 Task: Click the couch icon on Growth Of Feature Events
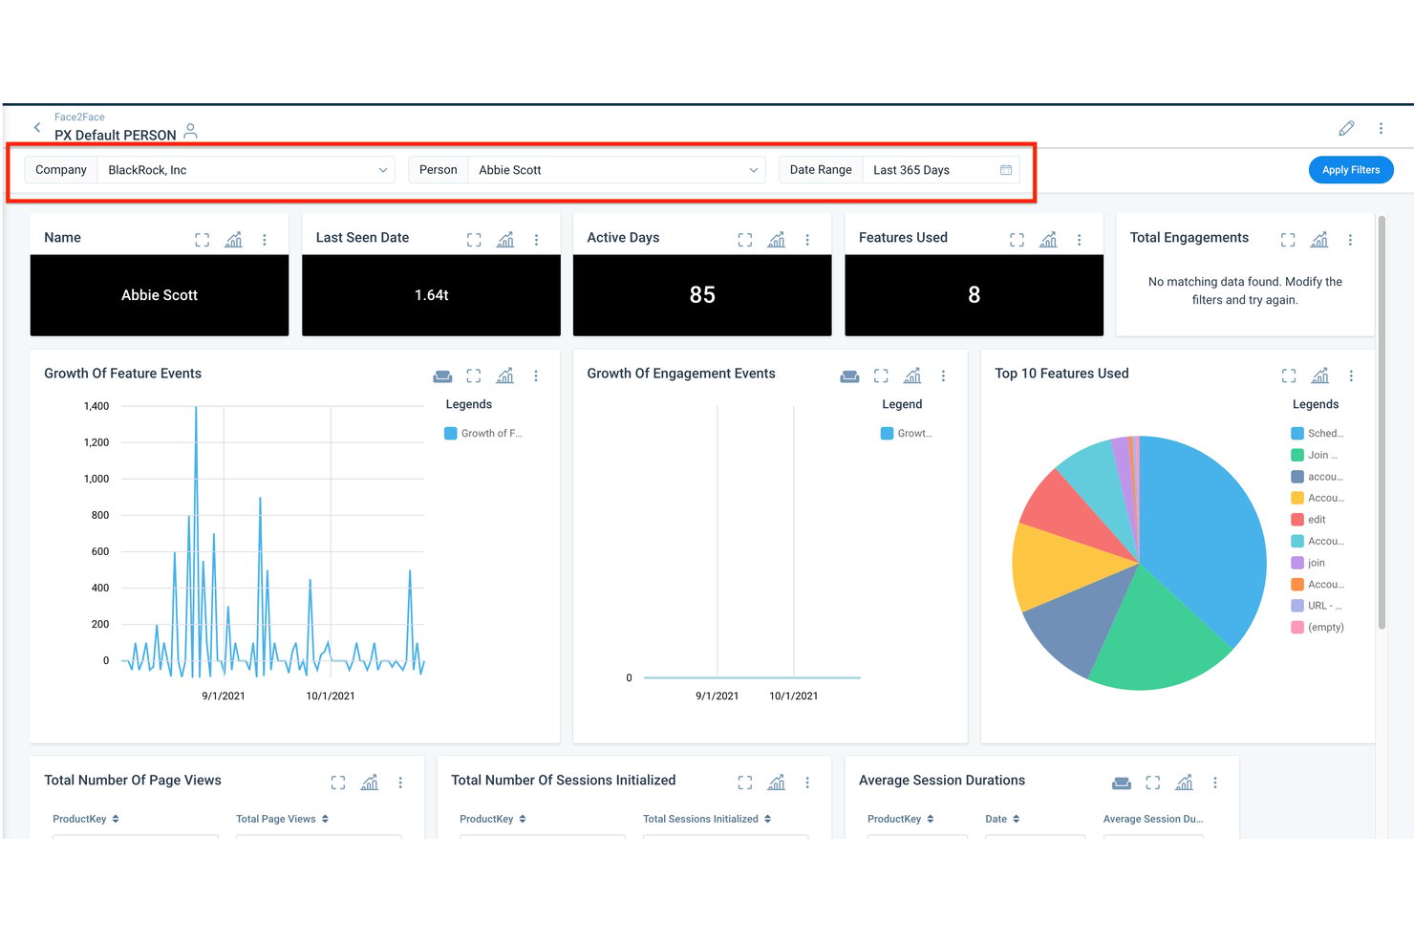[x=442, y=376]
